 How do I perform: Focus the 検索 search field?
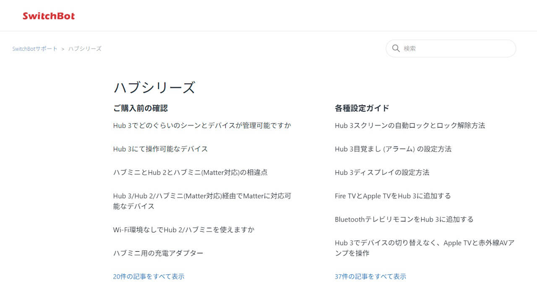451,48
